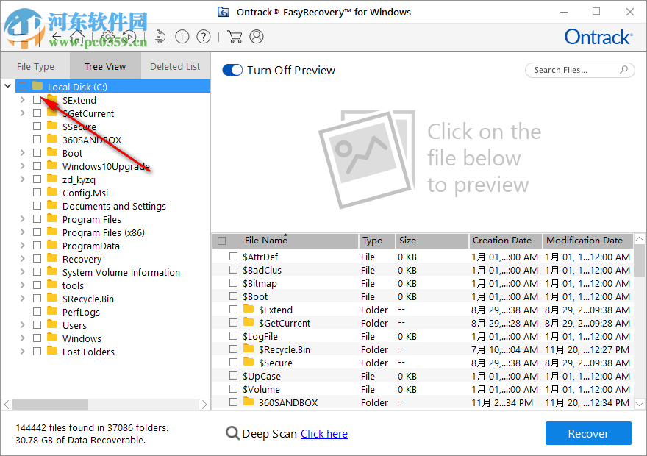Check the Local Disk (C:) checkbox

click(x=22, y=86)
